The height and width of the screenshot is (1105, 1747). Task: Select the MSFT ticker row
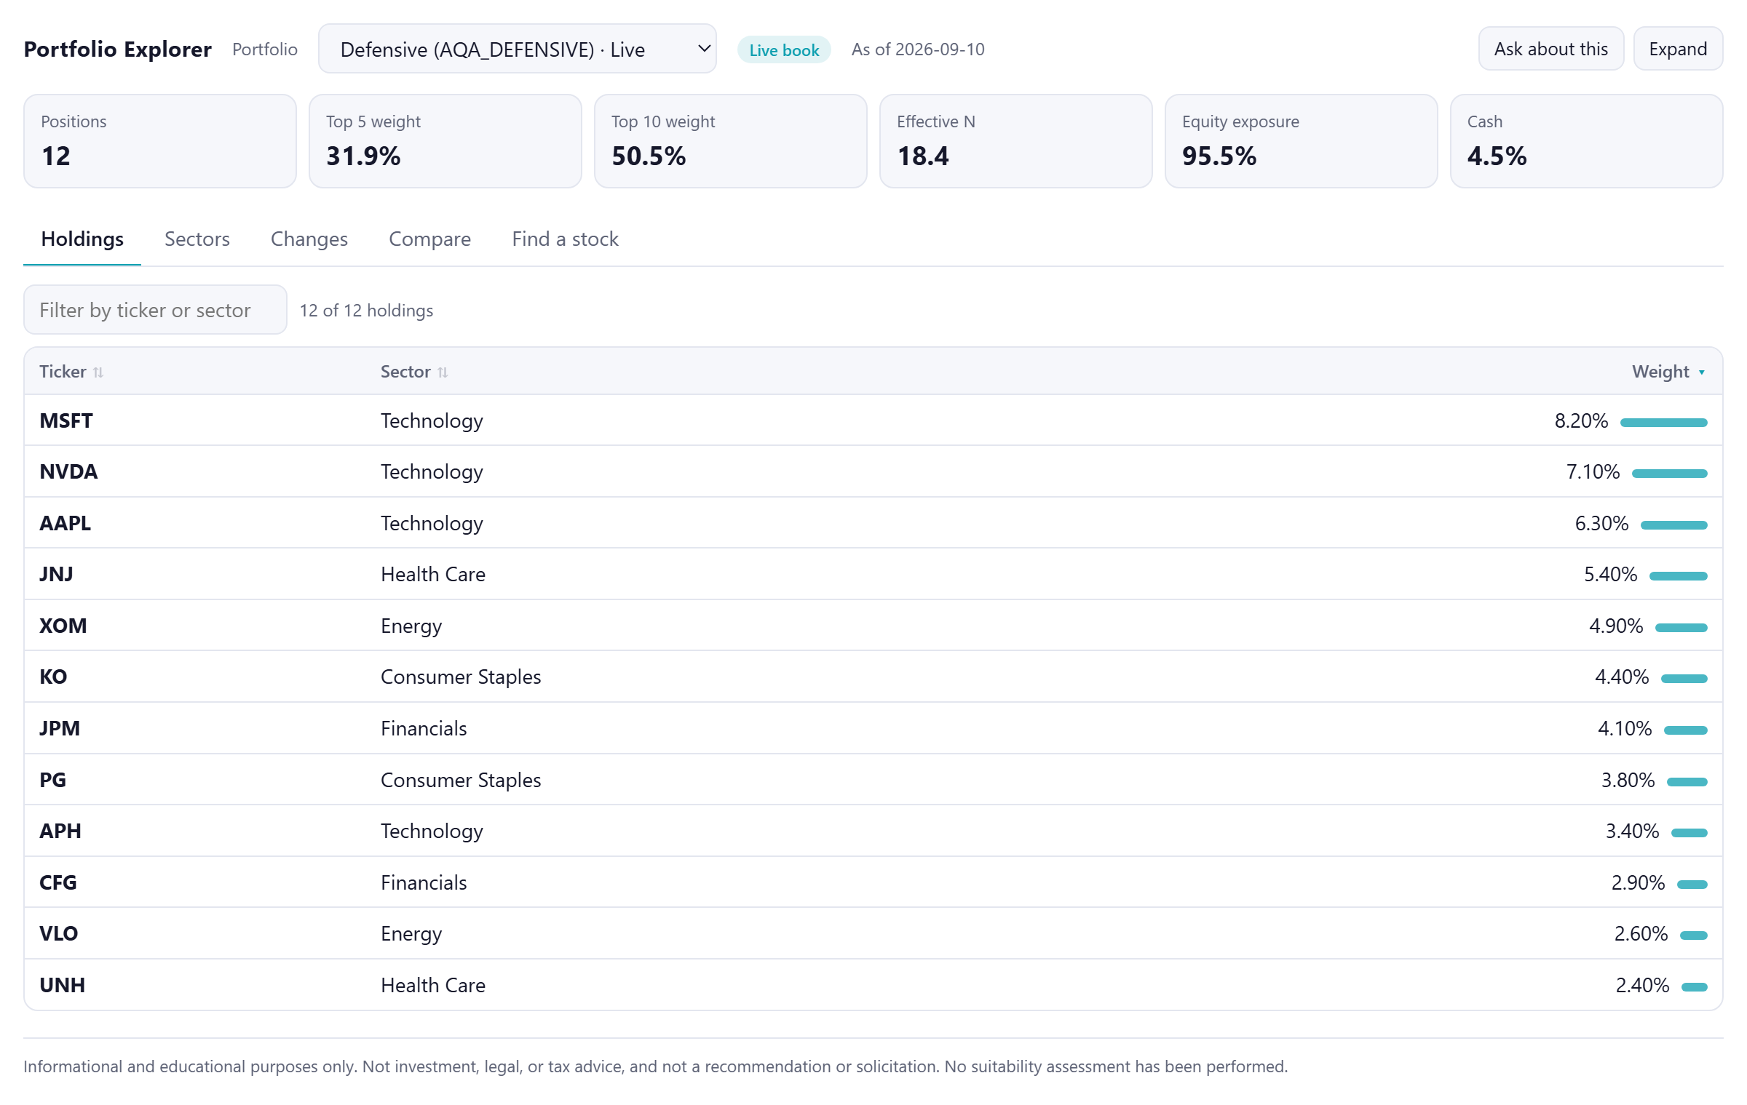(x=873, y=420)
